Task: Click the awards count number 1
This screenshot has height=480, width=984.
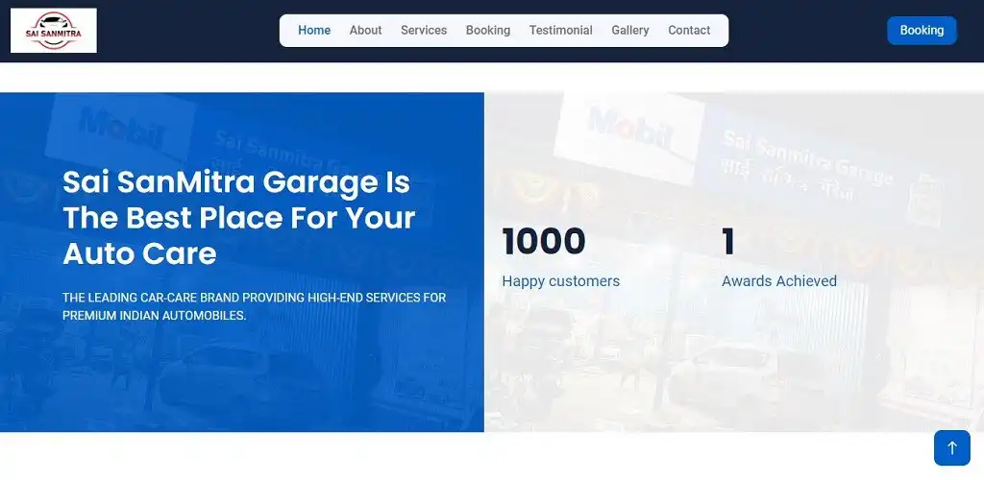Action: [728, 241]
